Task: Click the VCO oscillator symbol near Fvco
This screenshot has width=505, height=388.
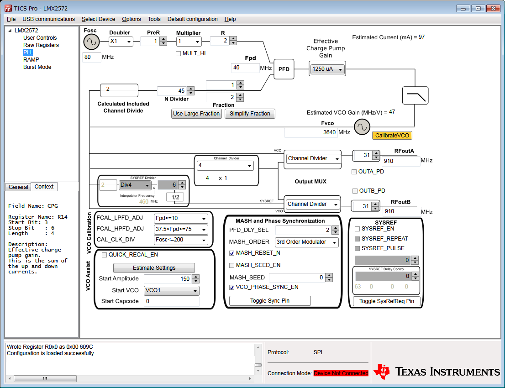Action: point(362,127)
